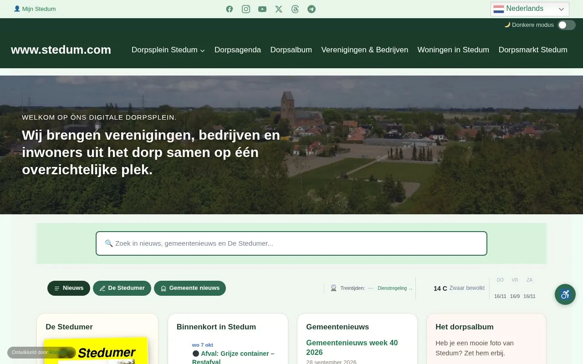This screenshot has height=364, width=583.
Task: Open the Dienstregeling link
Action: pos(395,288)
